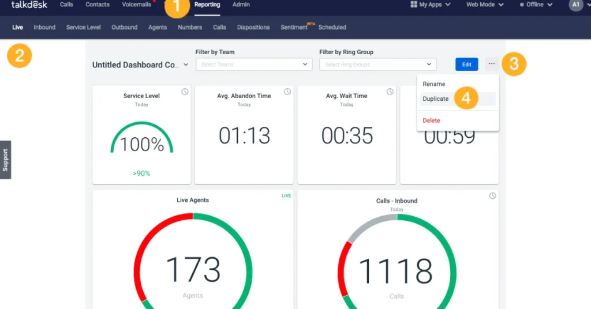Open Voicemails in the top navigation
Image resolution: width=591 pixels, height=309 pixels.
pos(136,5)
